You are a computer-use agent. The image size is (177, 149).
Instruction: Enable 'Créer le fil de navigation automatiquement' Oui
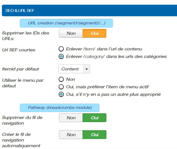[94, 135]
